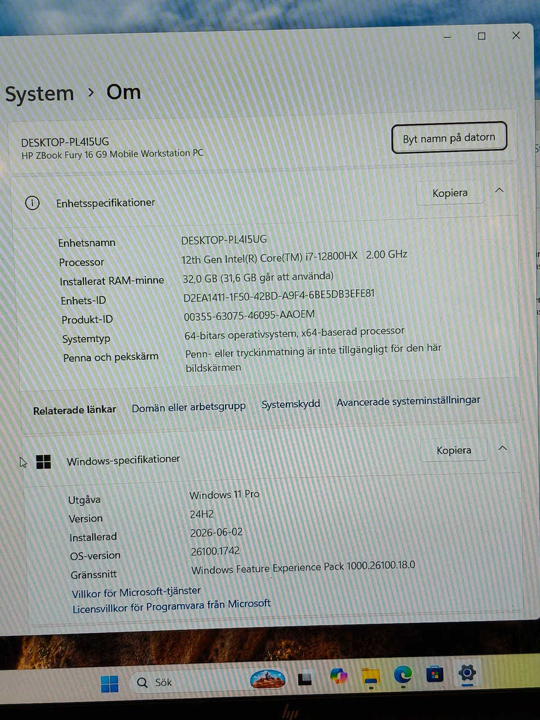Copy Windows specs with the Windows-specifikationer Kopiera button
Screen dimensions: 540x720
coord(454,450)
